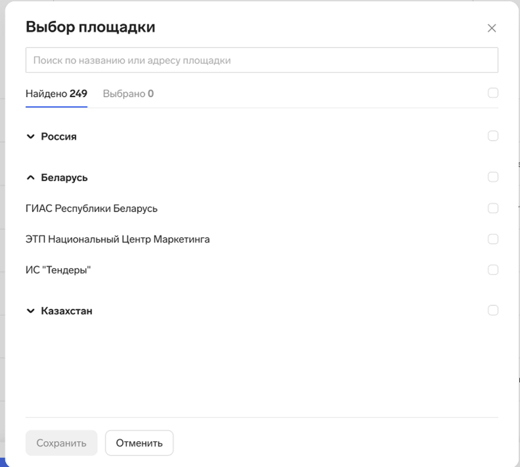Click the Отменить button
Viewport: 520px width, 467px height.
point(139,443)
